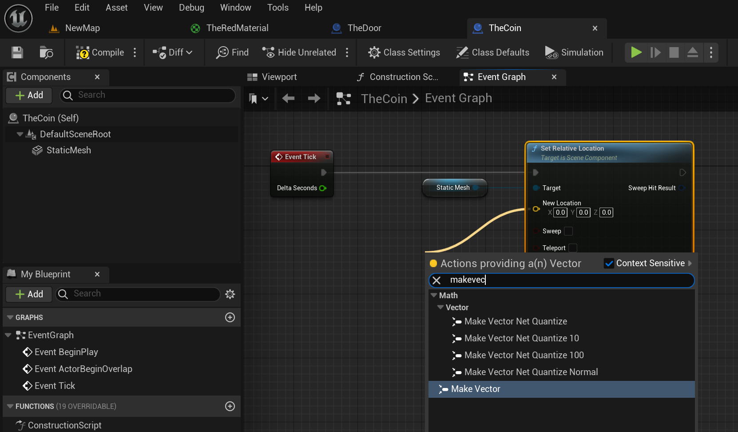Image resolution: width=738 pixels, height=432 pixels.
Task: Click the Delta Seconds output pin
Action: pos(323,188)
